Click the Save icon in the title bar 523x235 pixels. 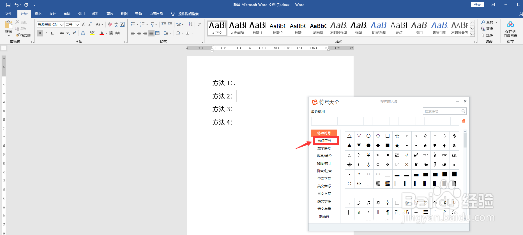[8, 5]
